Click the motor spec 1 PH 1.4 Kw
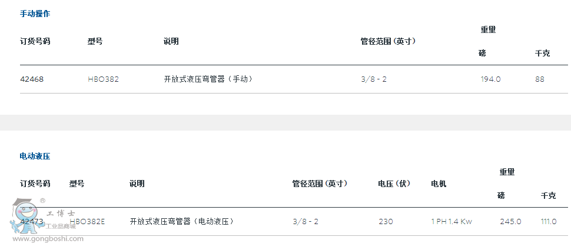The width and height of the screenshot is (571, 250). click(x=452, y=221)
